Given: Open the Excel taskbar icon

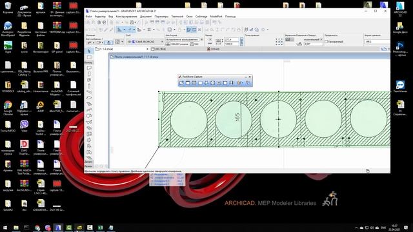Looking at the screenshot, I should coord(101,227).
